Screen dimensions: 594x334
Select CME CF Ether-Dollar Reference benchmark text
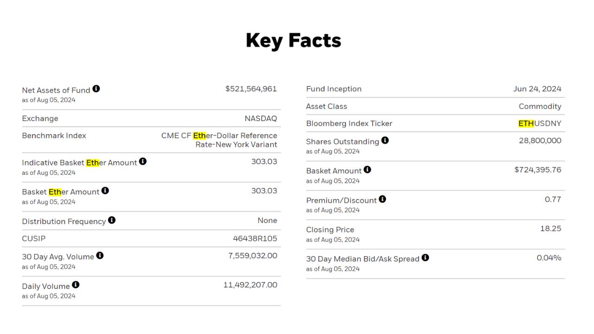click(x=219, y=140)
